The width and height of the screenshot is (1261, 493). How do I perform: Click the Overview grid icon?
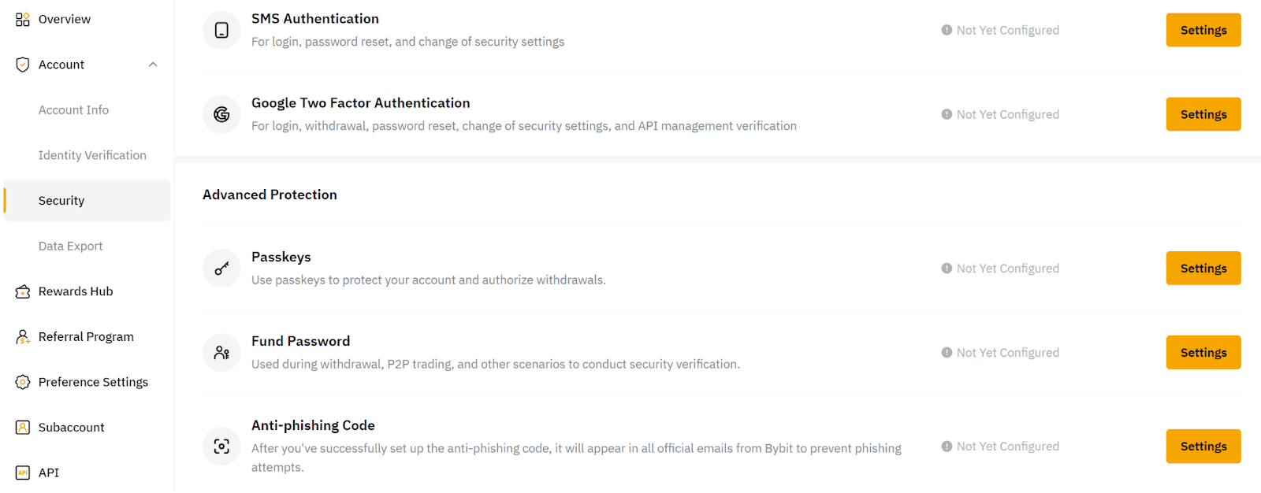(22, 18)
